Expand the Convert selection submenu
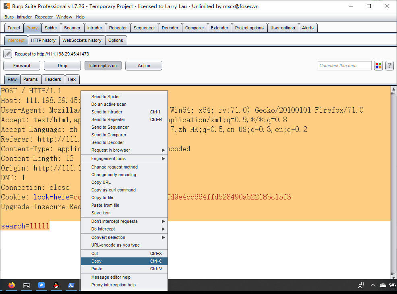Image resolution: width=397 pixels, height=294 pixels. (x=124, y=237)
